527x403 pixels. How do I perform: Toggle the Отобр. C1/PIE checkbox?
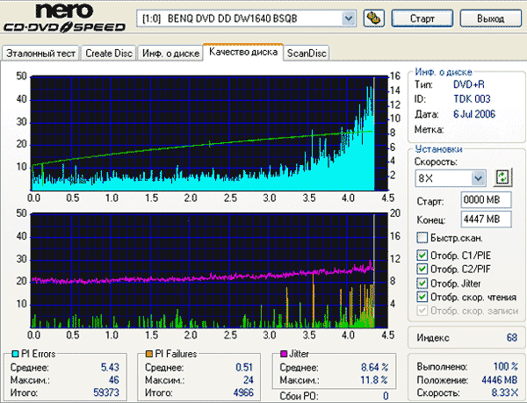point(422,255)
